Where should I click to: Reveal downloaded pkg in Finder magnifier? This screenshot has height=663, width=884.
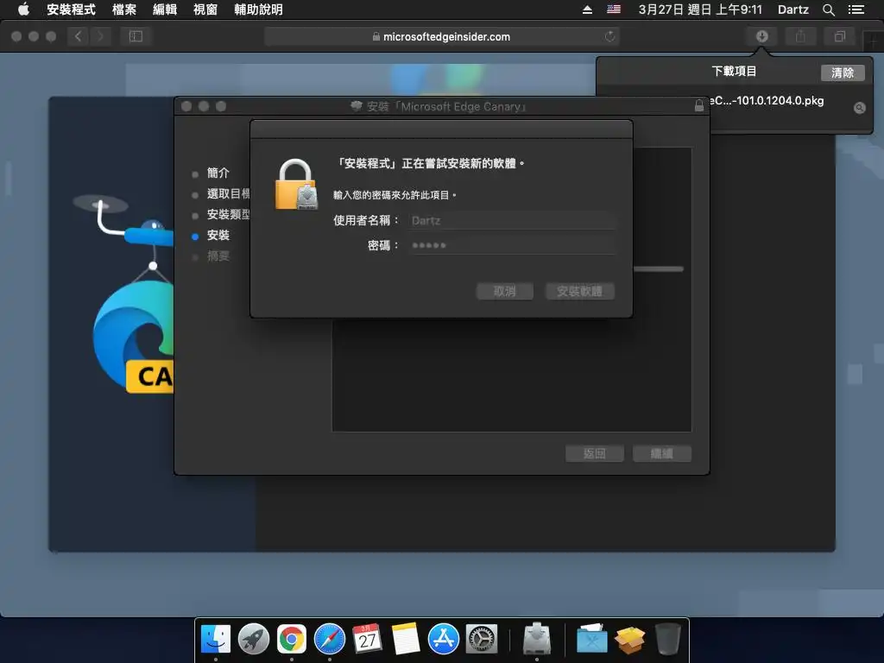tap(859, 108)
